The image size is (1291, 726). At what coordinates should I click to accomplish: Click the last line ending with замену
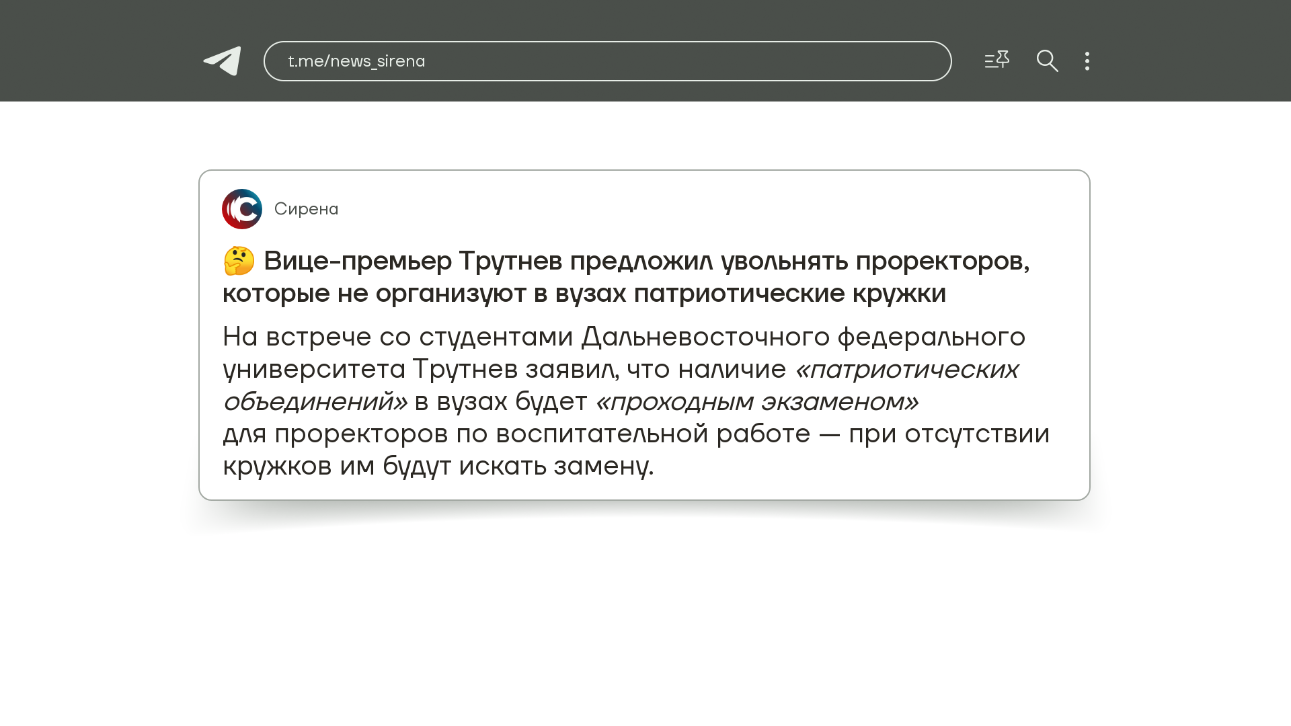pyautogui.click(x=438, y=466)
